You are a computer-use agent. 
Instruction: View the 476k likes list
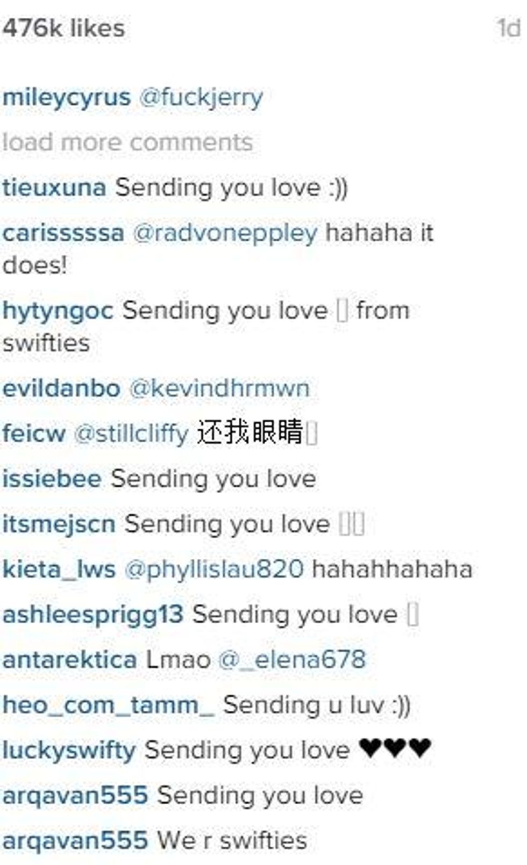coord(63,28)
